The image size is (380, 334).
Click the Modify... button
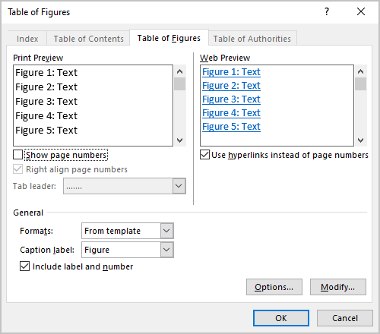click(338, 287)
